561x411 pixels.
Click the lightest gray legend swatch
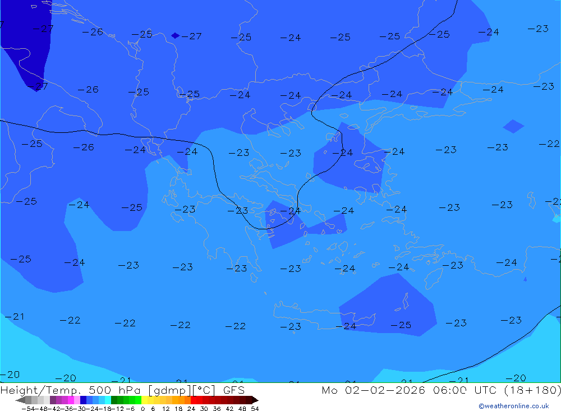tap(47, 400)
